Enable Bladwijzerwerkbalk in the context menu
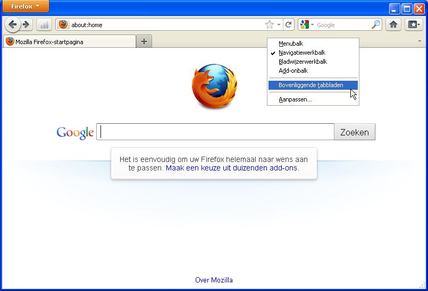Screen dimensions: 428x291 tap(303, 62)
